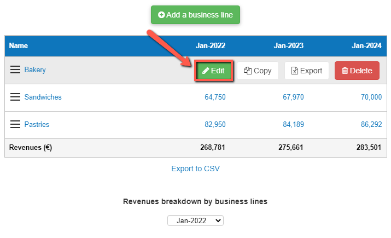Click Sandwiches Jan-2023 value 67,970
Screen dimensions: 391x238
click(292, 97)
